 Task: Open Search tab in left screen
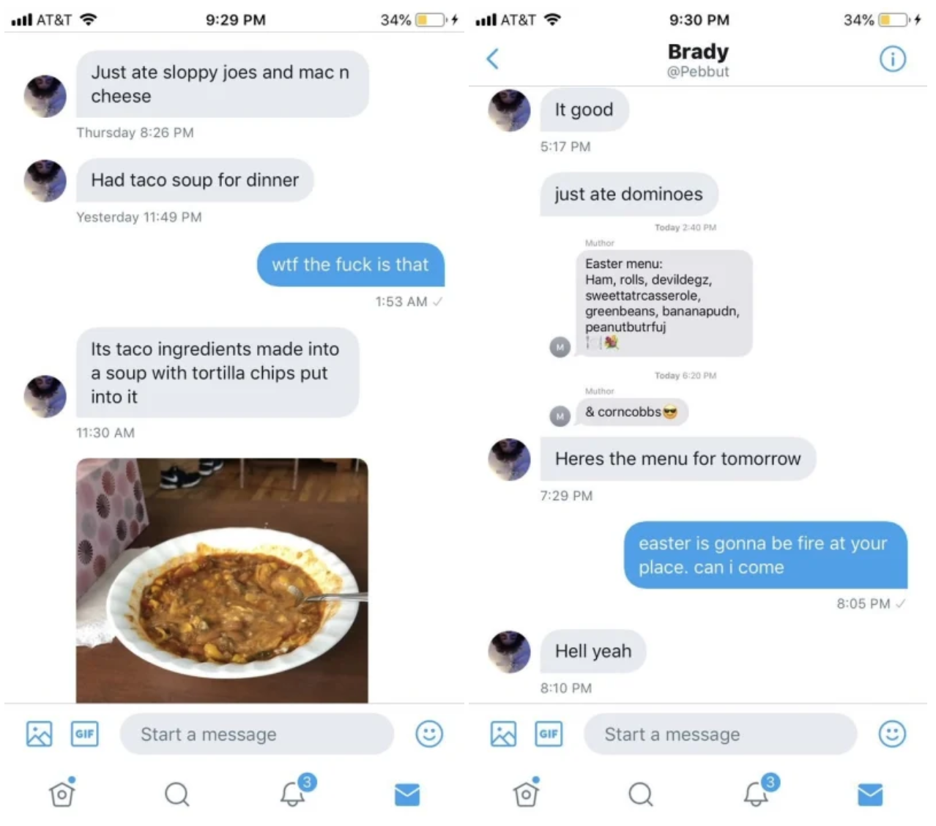click(x=177, y=794)
